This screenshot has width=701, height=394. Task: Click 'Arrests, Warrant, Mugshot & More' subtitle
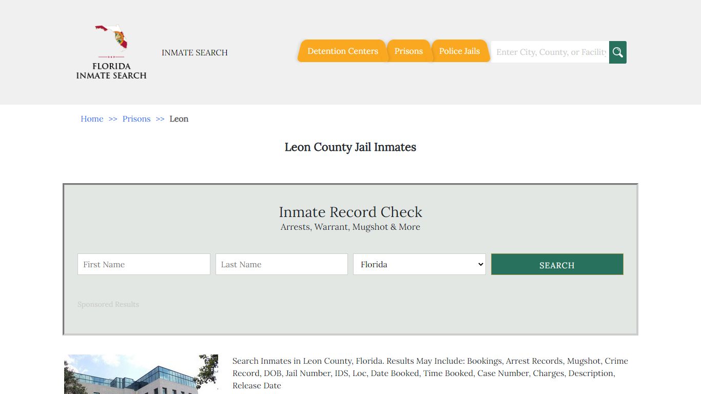coord(350,227)
